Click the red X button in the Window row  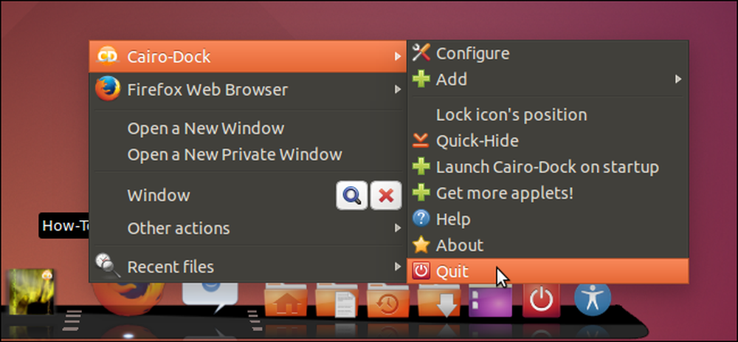coord(386,196)
